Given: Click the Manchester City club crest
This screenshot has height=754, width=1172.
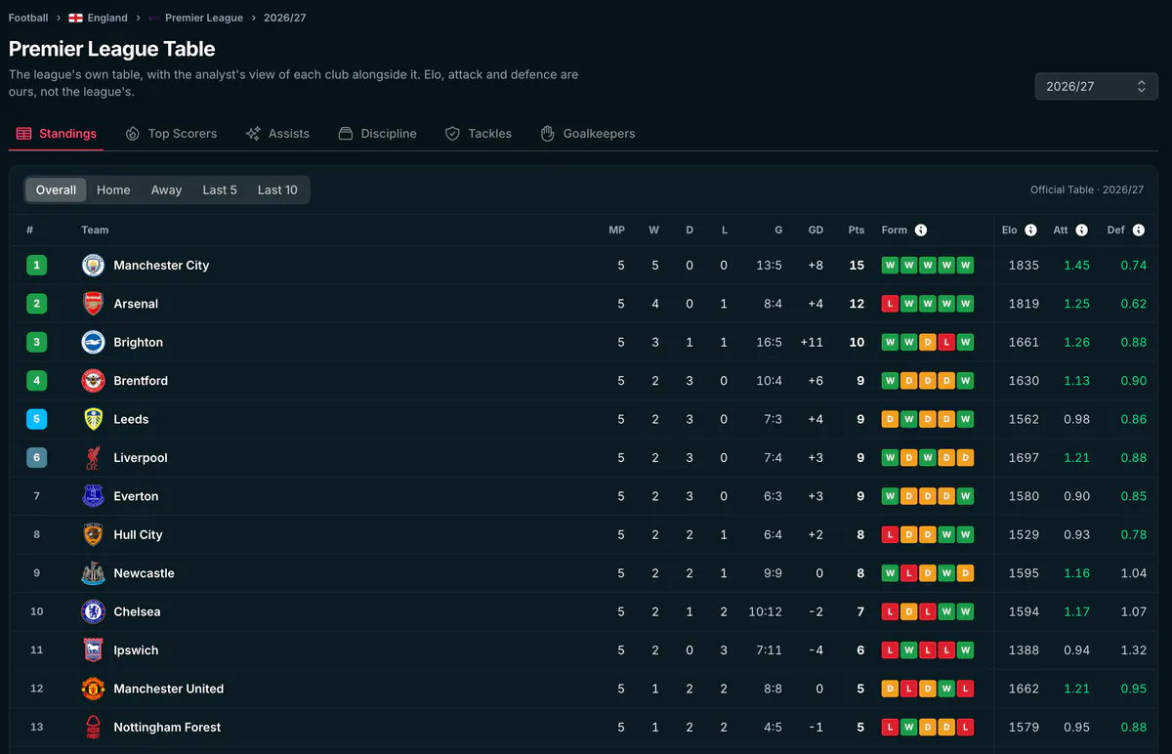Looking at the screenshot, I should tap(93, 265).
